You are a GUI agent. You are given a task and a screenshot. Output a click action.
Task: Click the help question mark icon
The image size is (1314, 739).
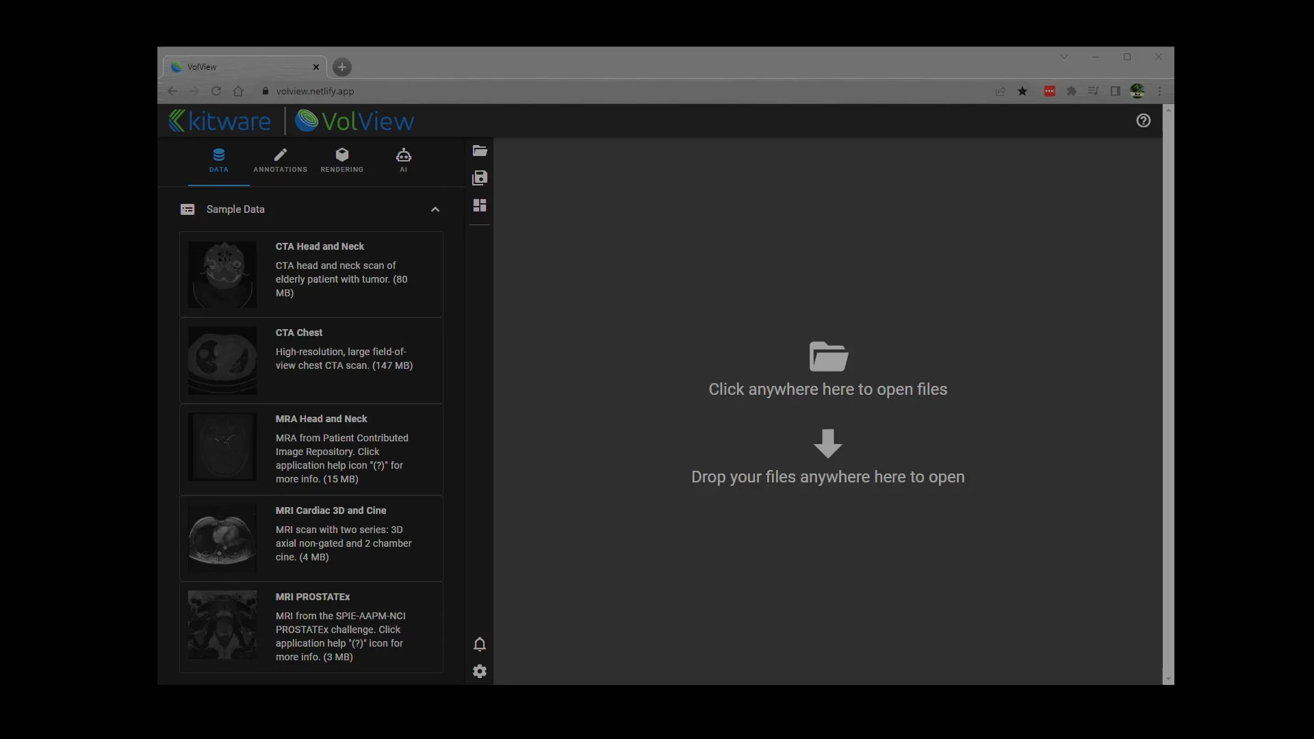(1143, 120)
